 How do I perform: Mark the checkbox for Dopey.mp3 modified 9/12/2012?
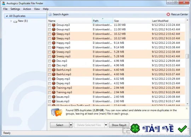pyautogui.click(x=50, y=79)
